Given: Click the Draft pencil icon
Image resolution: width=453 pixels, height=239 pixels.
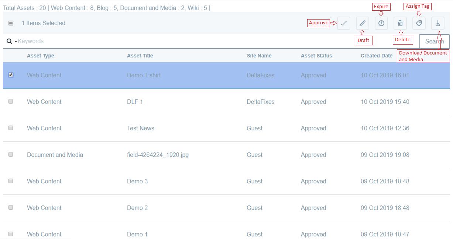Looking at the screenshot, I should (x=362, y=23).
